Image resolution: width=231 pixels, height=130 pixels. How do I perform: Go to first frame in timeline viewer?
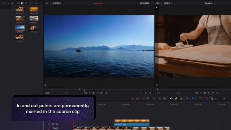(x=196, y=93)
